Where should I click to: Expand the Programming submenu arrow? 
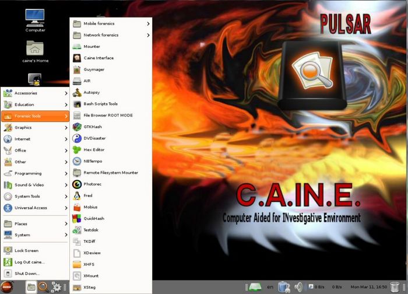pyautogui.click(x=66, y=173)
